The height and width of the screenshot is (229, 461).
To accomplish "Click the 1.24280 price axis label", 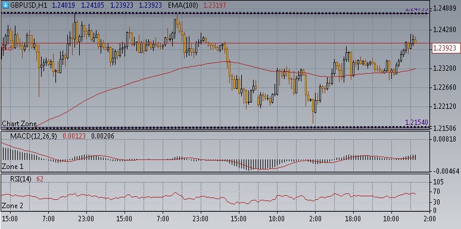I will (444, 30).
